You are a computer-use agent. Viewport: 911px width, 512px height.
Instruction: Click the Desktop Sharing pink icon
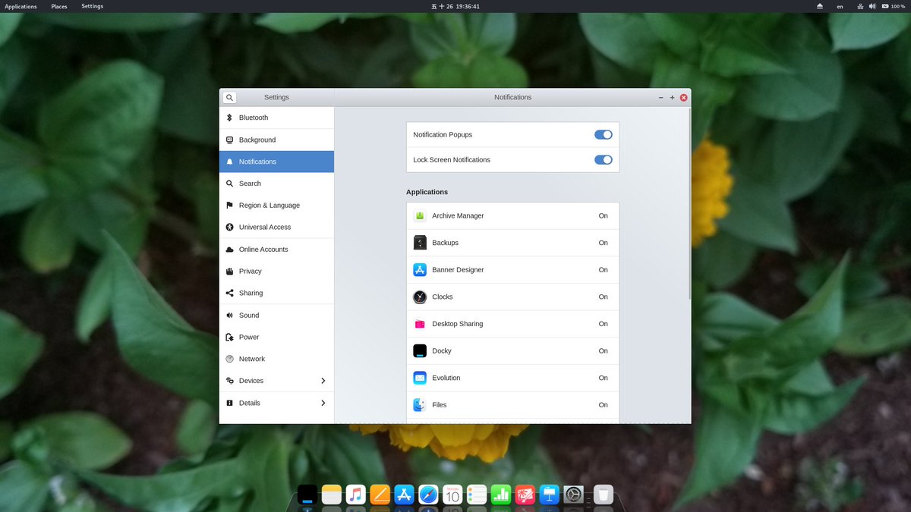click(x=420, y=324)
